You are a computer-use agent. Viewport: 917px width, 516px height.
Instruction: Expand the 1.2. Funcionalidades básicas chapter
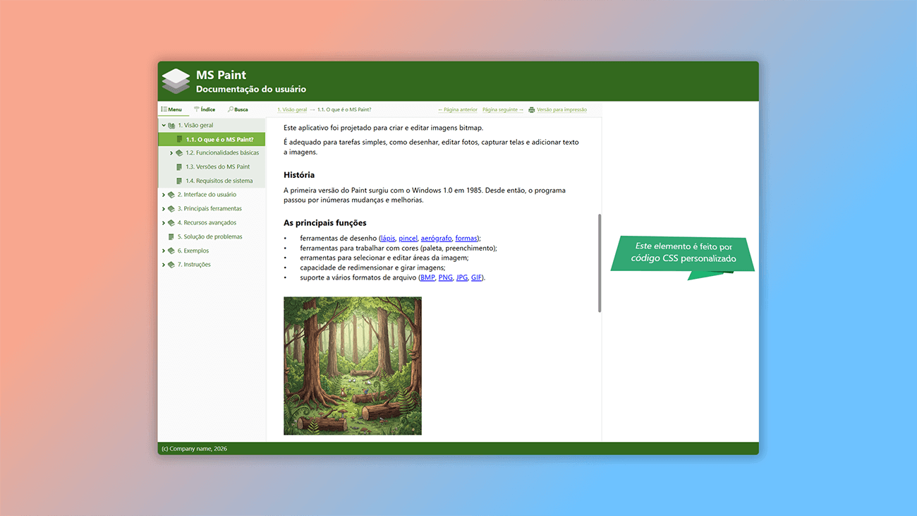point(171,152)
